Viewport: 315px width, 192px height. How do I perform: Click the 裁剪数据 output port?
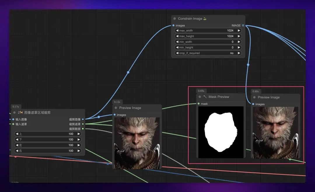[83, 129]
